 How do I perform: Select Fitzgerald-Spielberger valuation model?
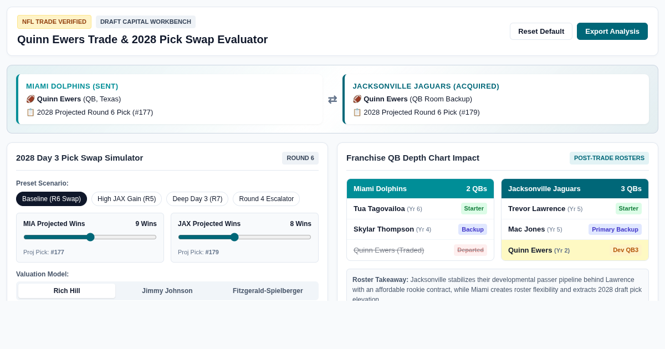(x=268, y=291)
